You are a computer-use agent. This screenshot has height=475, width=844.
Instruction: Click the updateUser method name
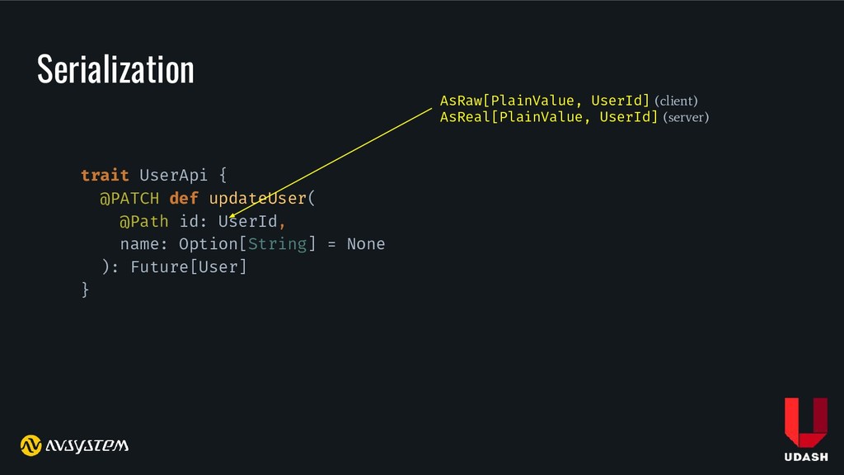pyautogui.click(x=256, y=198)
